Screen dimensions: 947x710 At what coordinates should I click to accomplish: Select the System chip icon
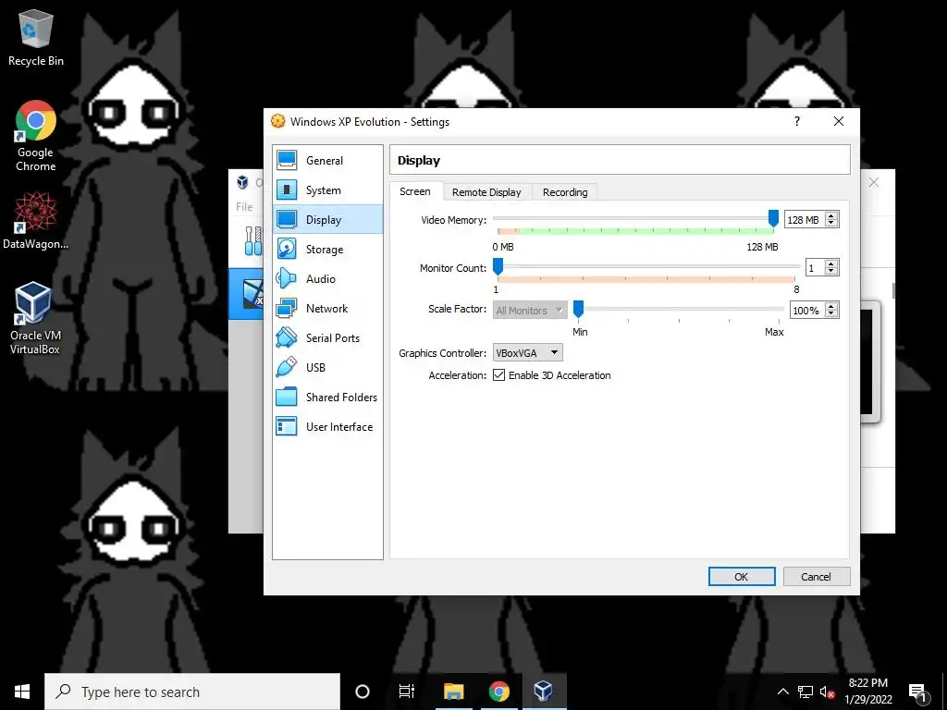tap(287, 190)
